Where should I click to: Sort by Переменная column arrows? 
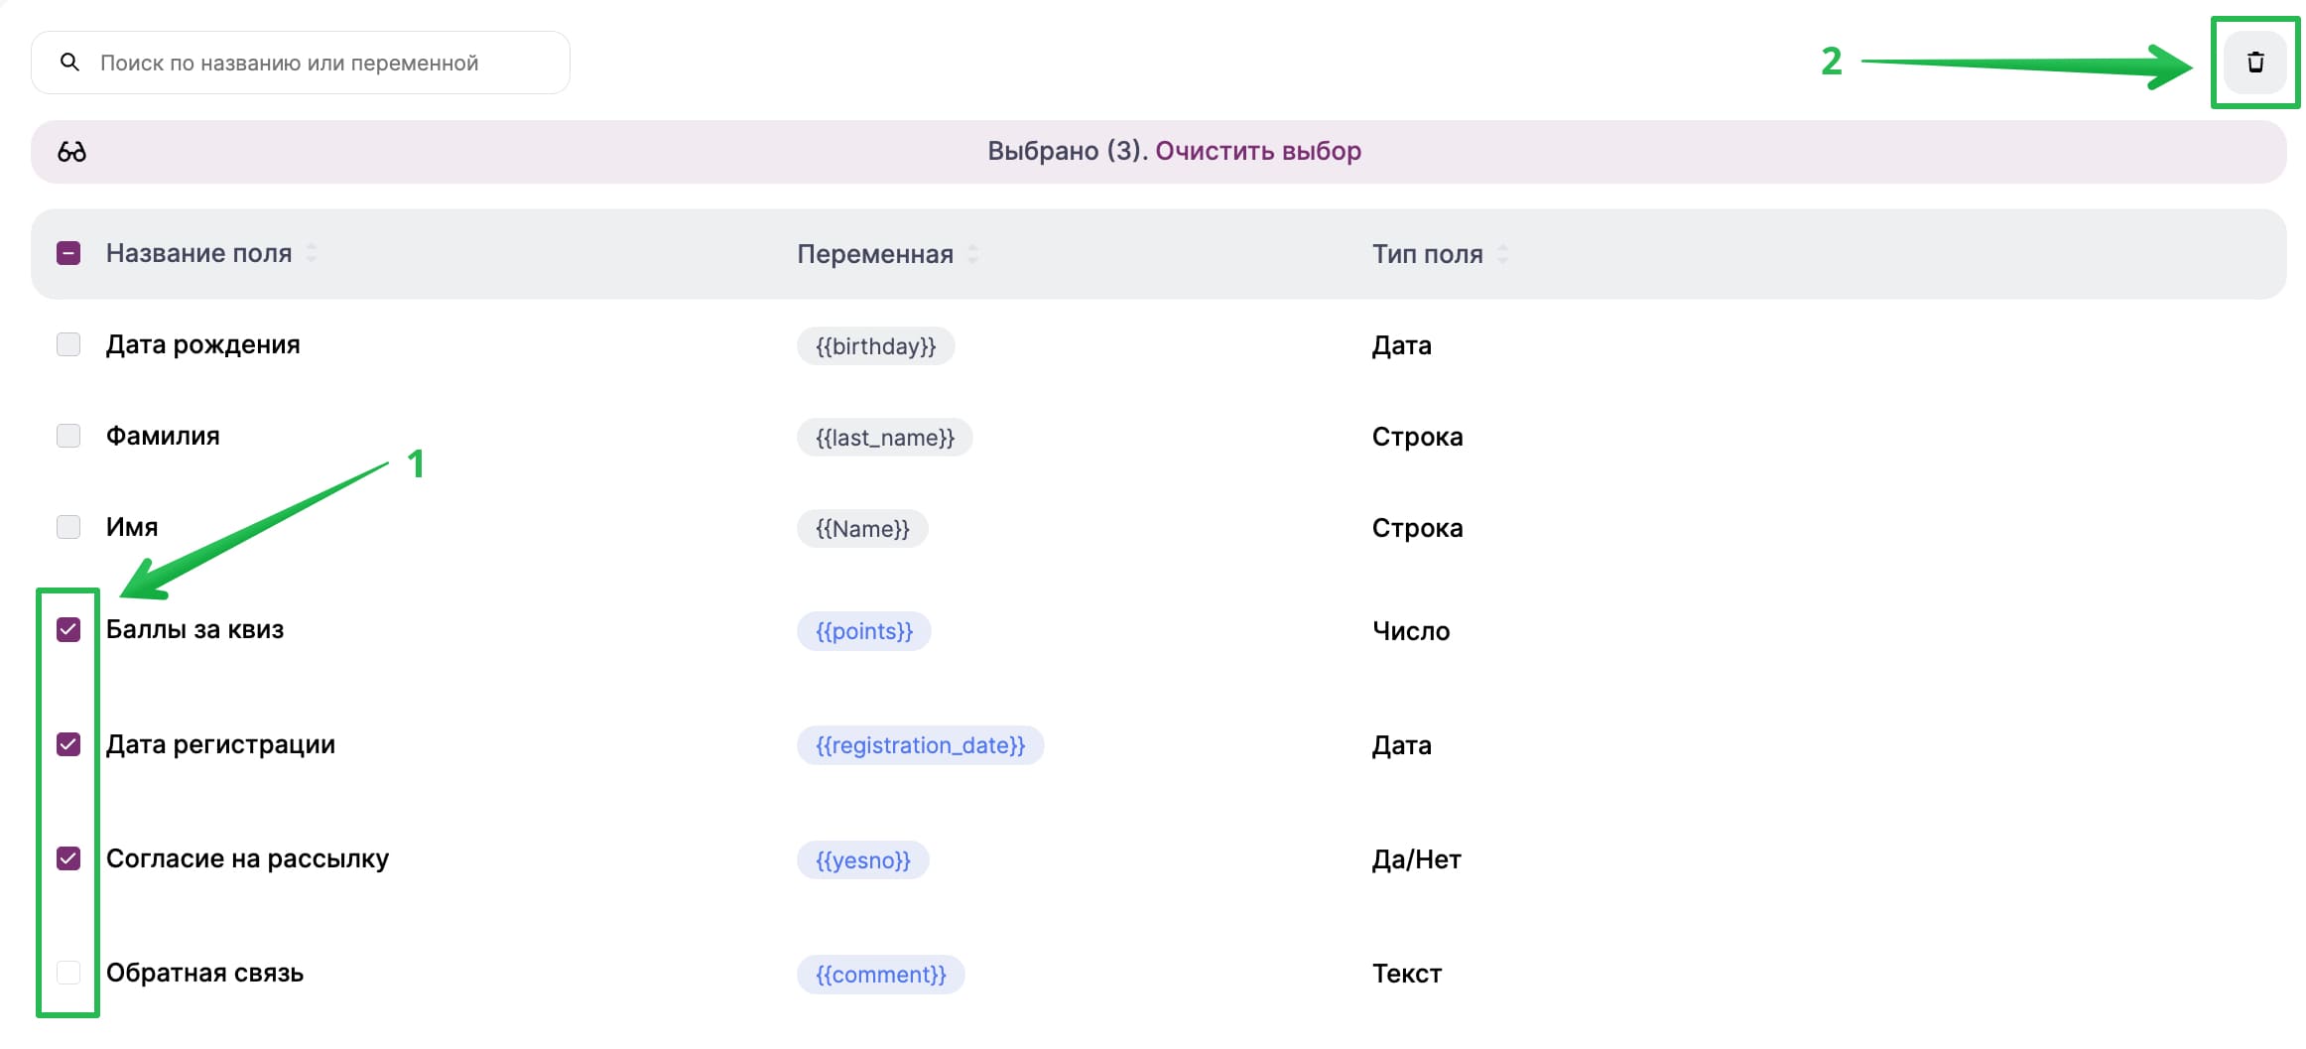point(972,254)
